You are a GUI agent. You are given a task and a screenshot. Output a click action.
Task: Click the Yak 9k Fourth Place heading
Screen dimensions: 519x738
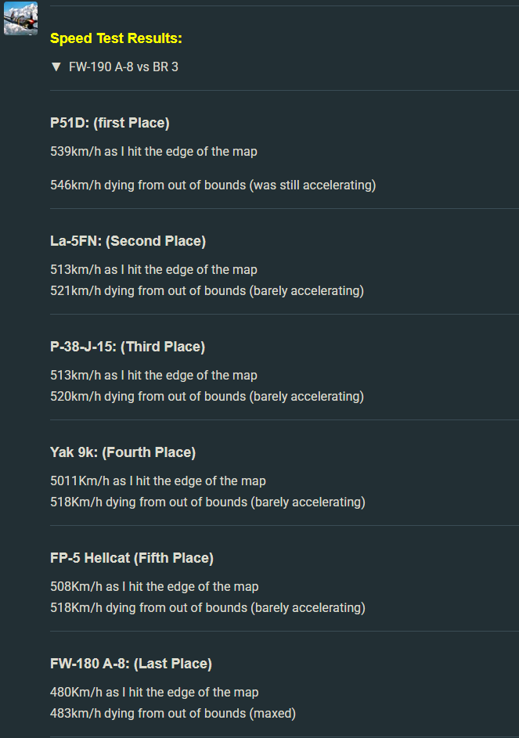[123, 452]
